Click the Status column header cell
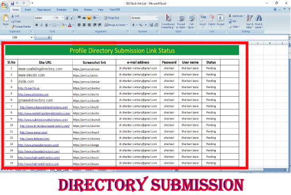The width and height of the screenshot is (291, 195). (211, 62)
